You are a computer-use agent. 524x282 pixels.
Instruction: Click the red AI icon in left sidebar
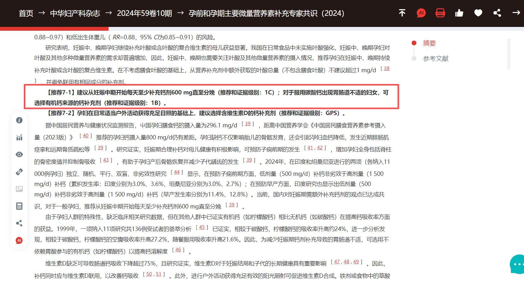pos(19,240)
